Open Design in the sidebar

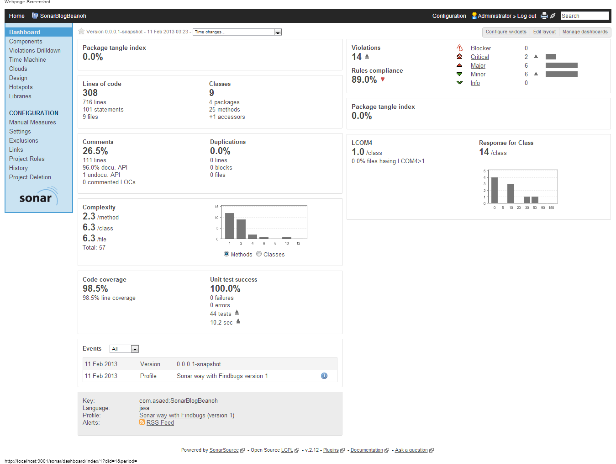[18, 78]
